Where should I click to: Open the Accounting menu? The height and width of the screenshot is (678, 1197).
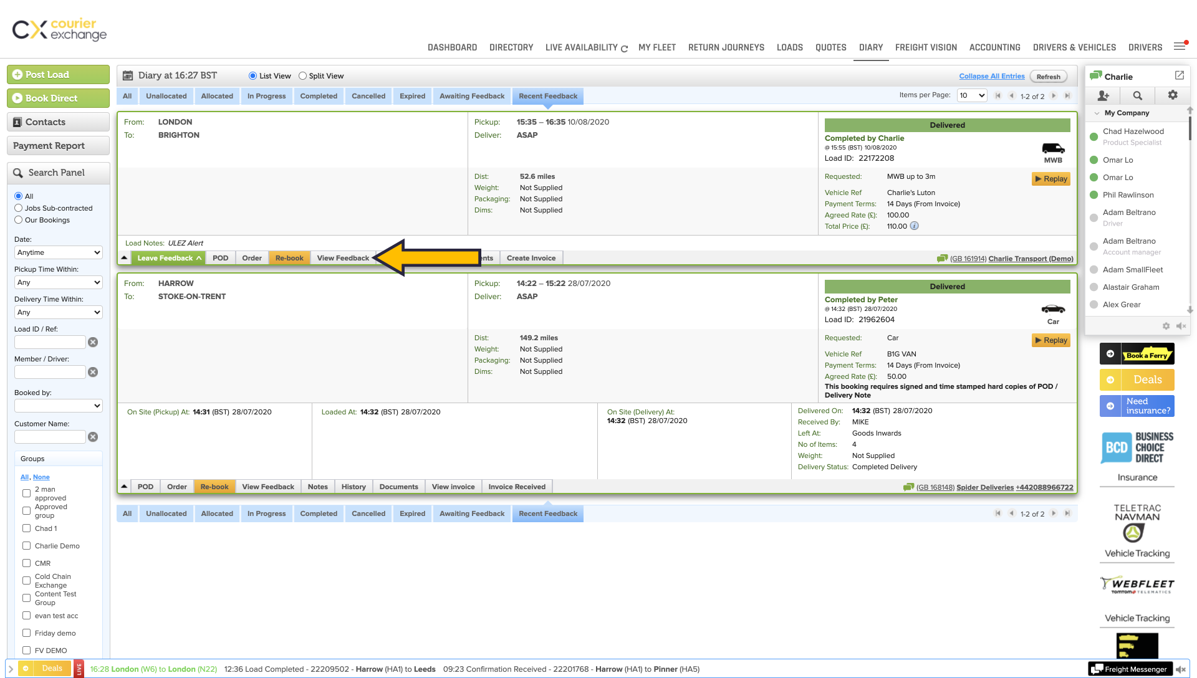point(994,47)
